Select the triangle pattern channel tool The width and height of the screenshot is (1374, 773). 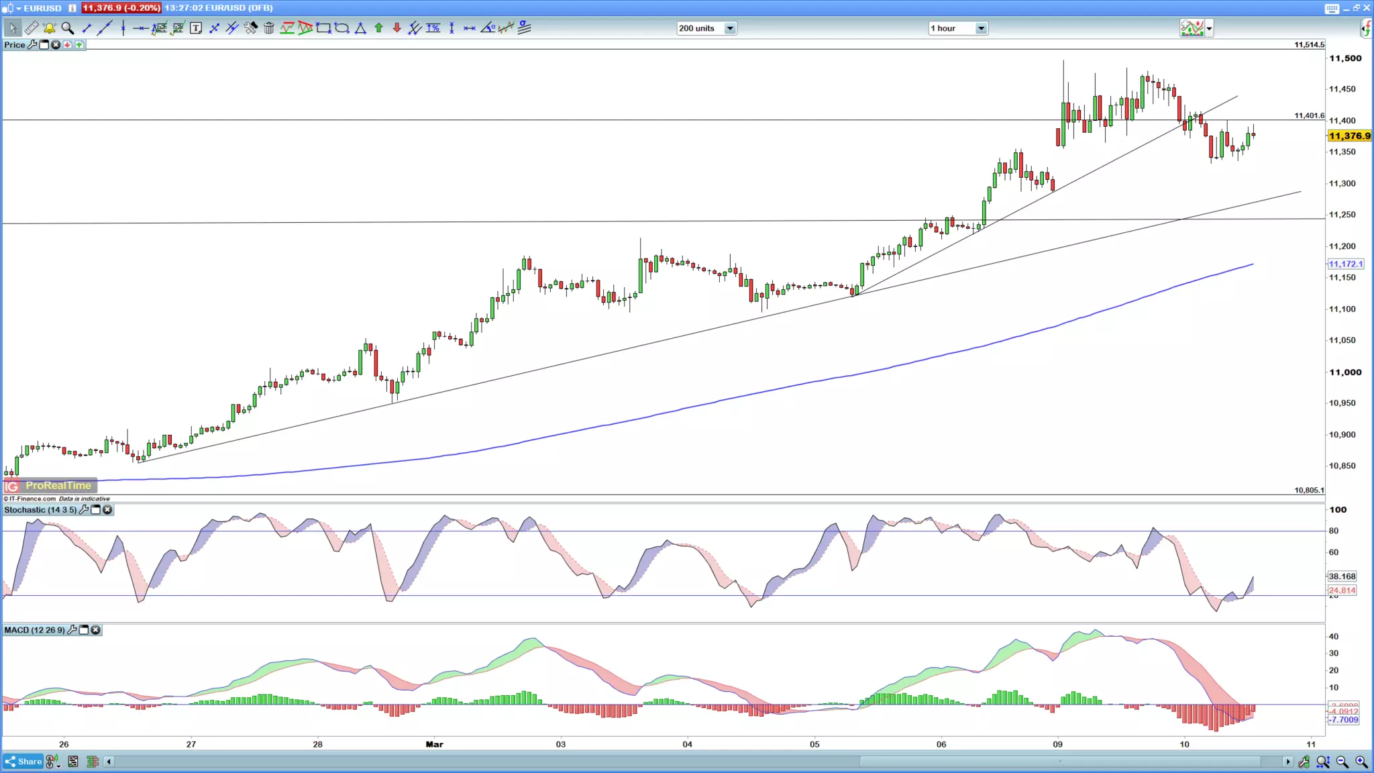tap(305, 28)
